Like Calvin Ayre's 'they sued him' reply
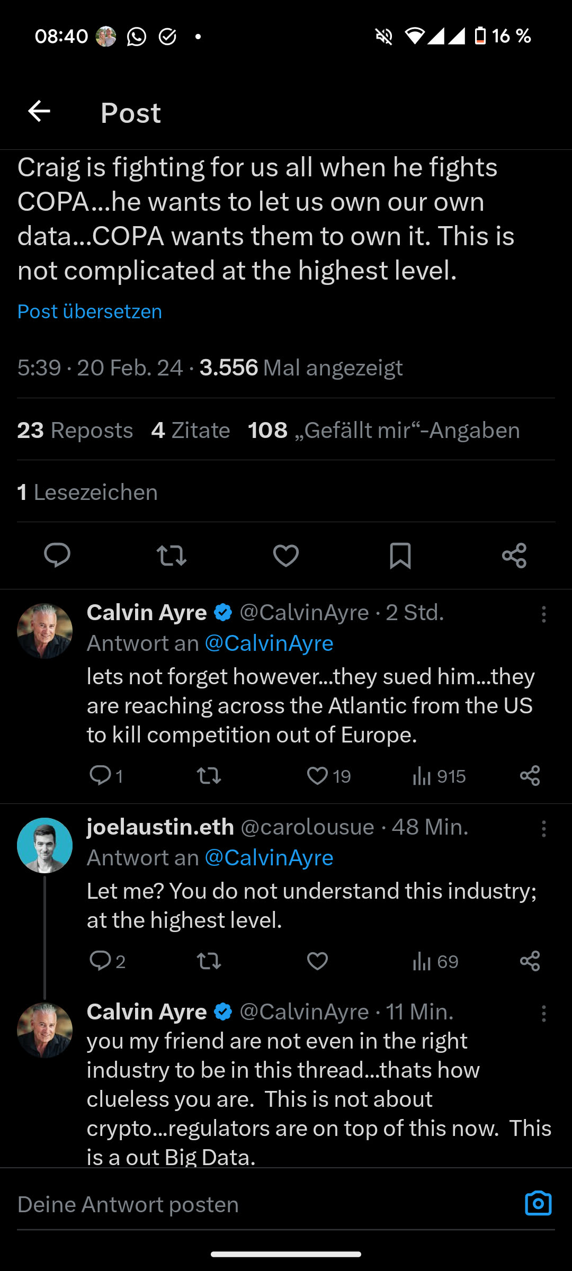This screenshot has width=572, height=1271. point(318,776)
